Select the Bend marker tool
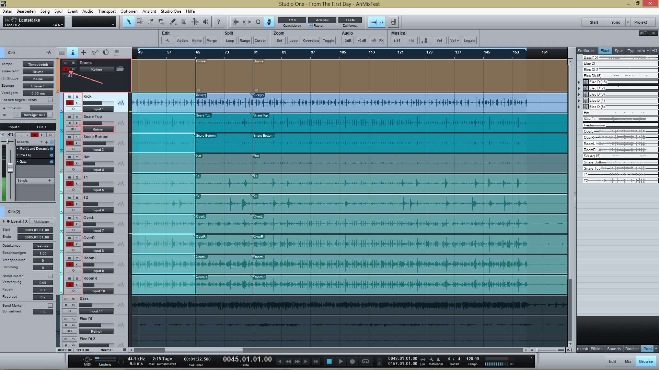Image resolution: width=659 pixels, height=370 pixels. pyautogui.click(x=195, y=22)
